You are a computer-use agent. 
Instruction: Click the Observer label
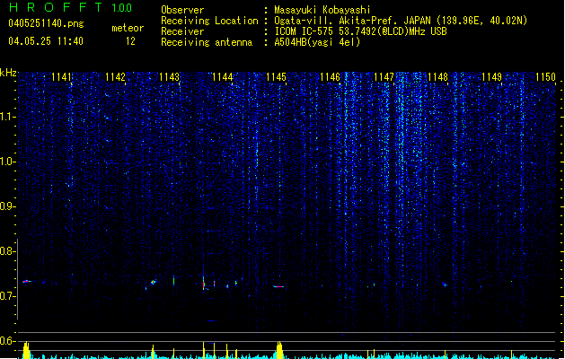point(182,10)
